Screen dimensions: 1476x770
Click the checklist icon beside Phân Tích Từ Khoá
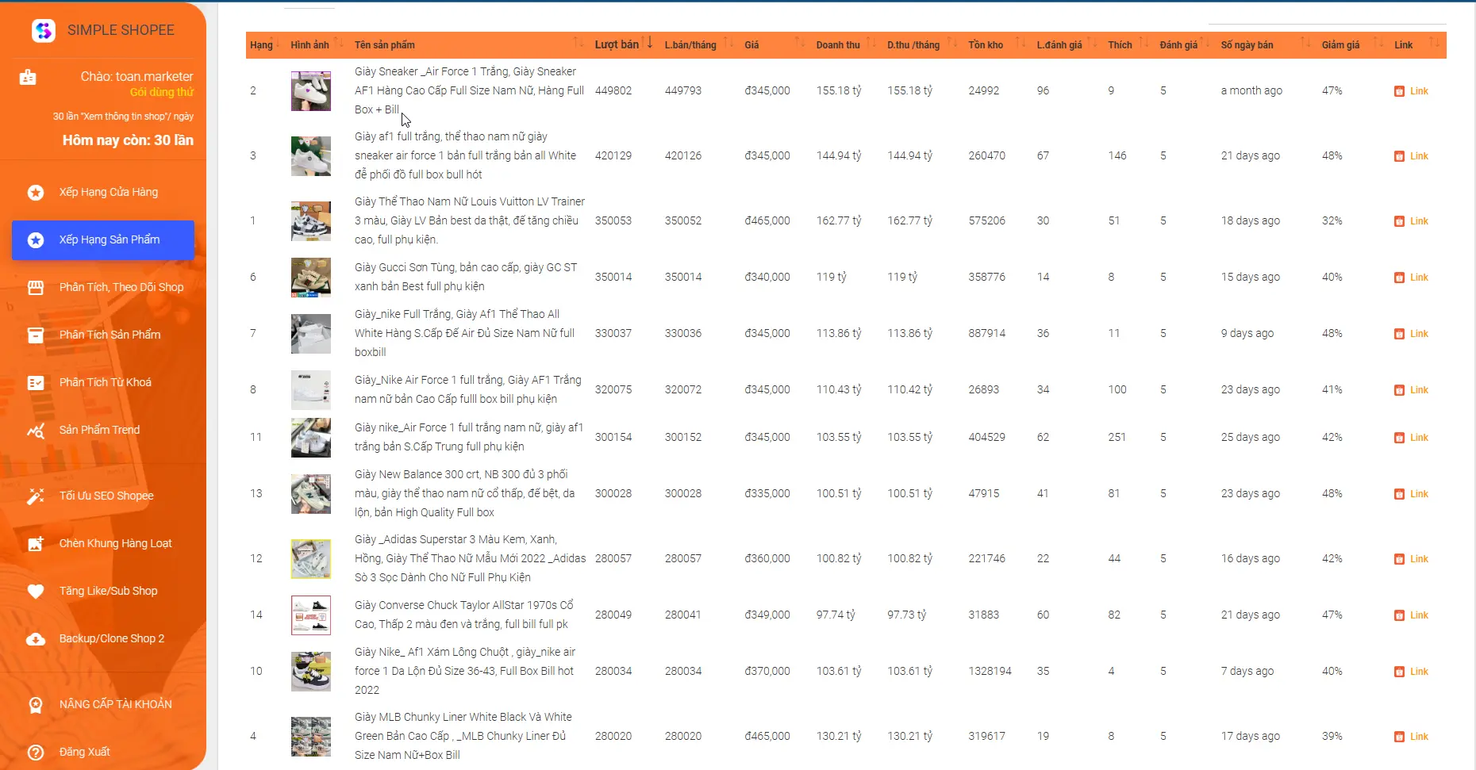[x=36, y=382]
